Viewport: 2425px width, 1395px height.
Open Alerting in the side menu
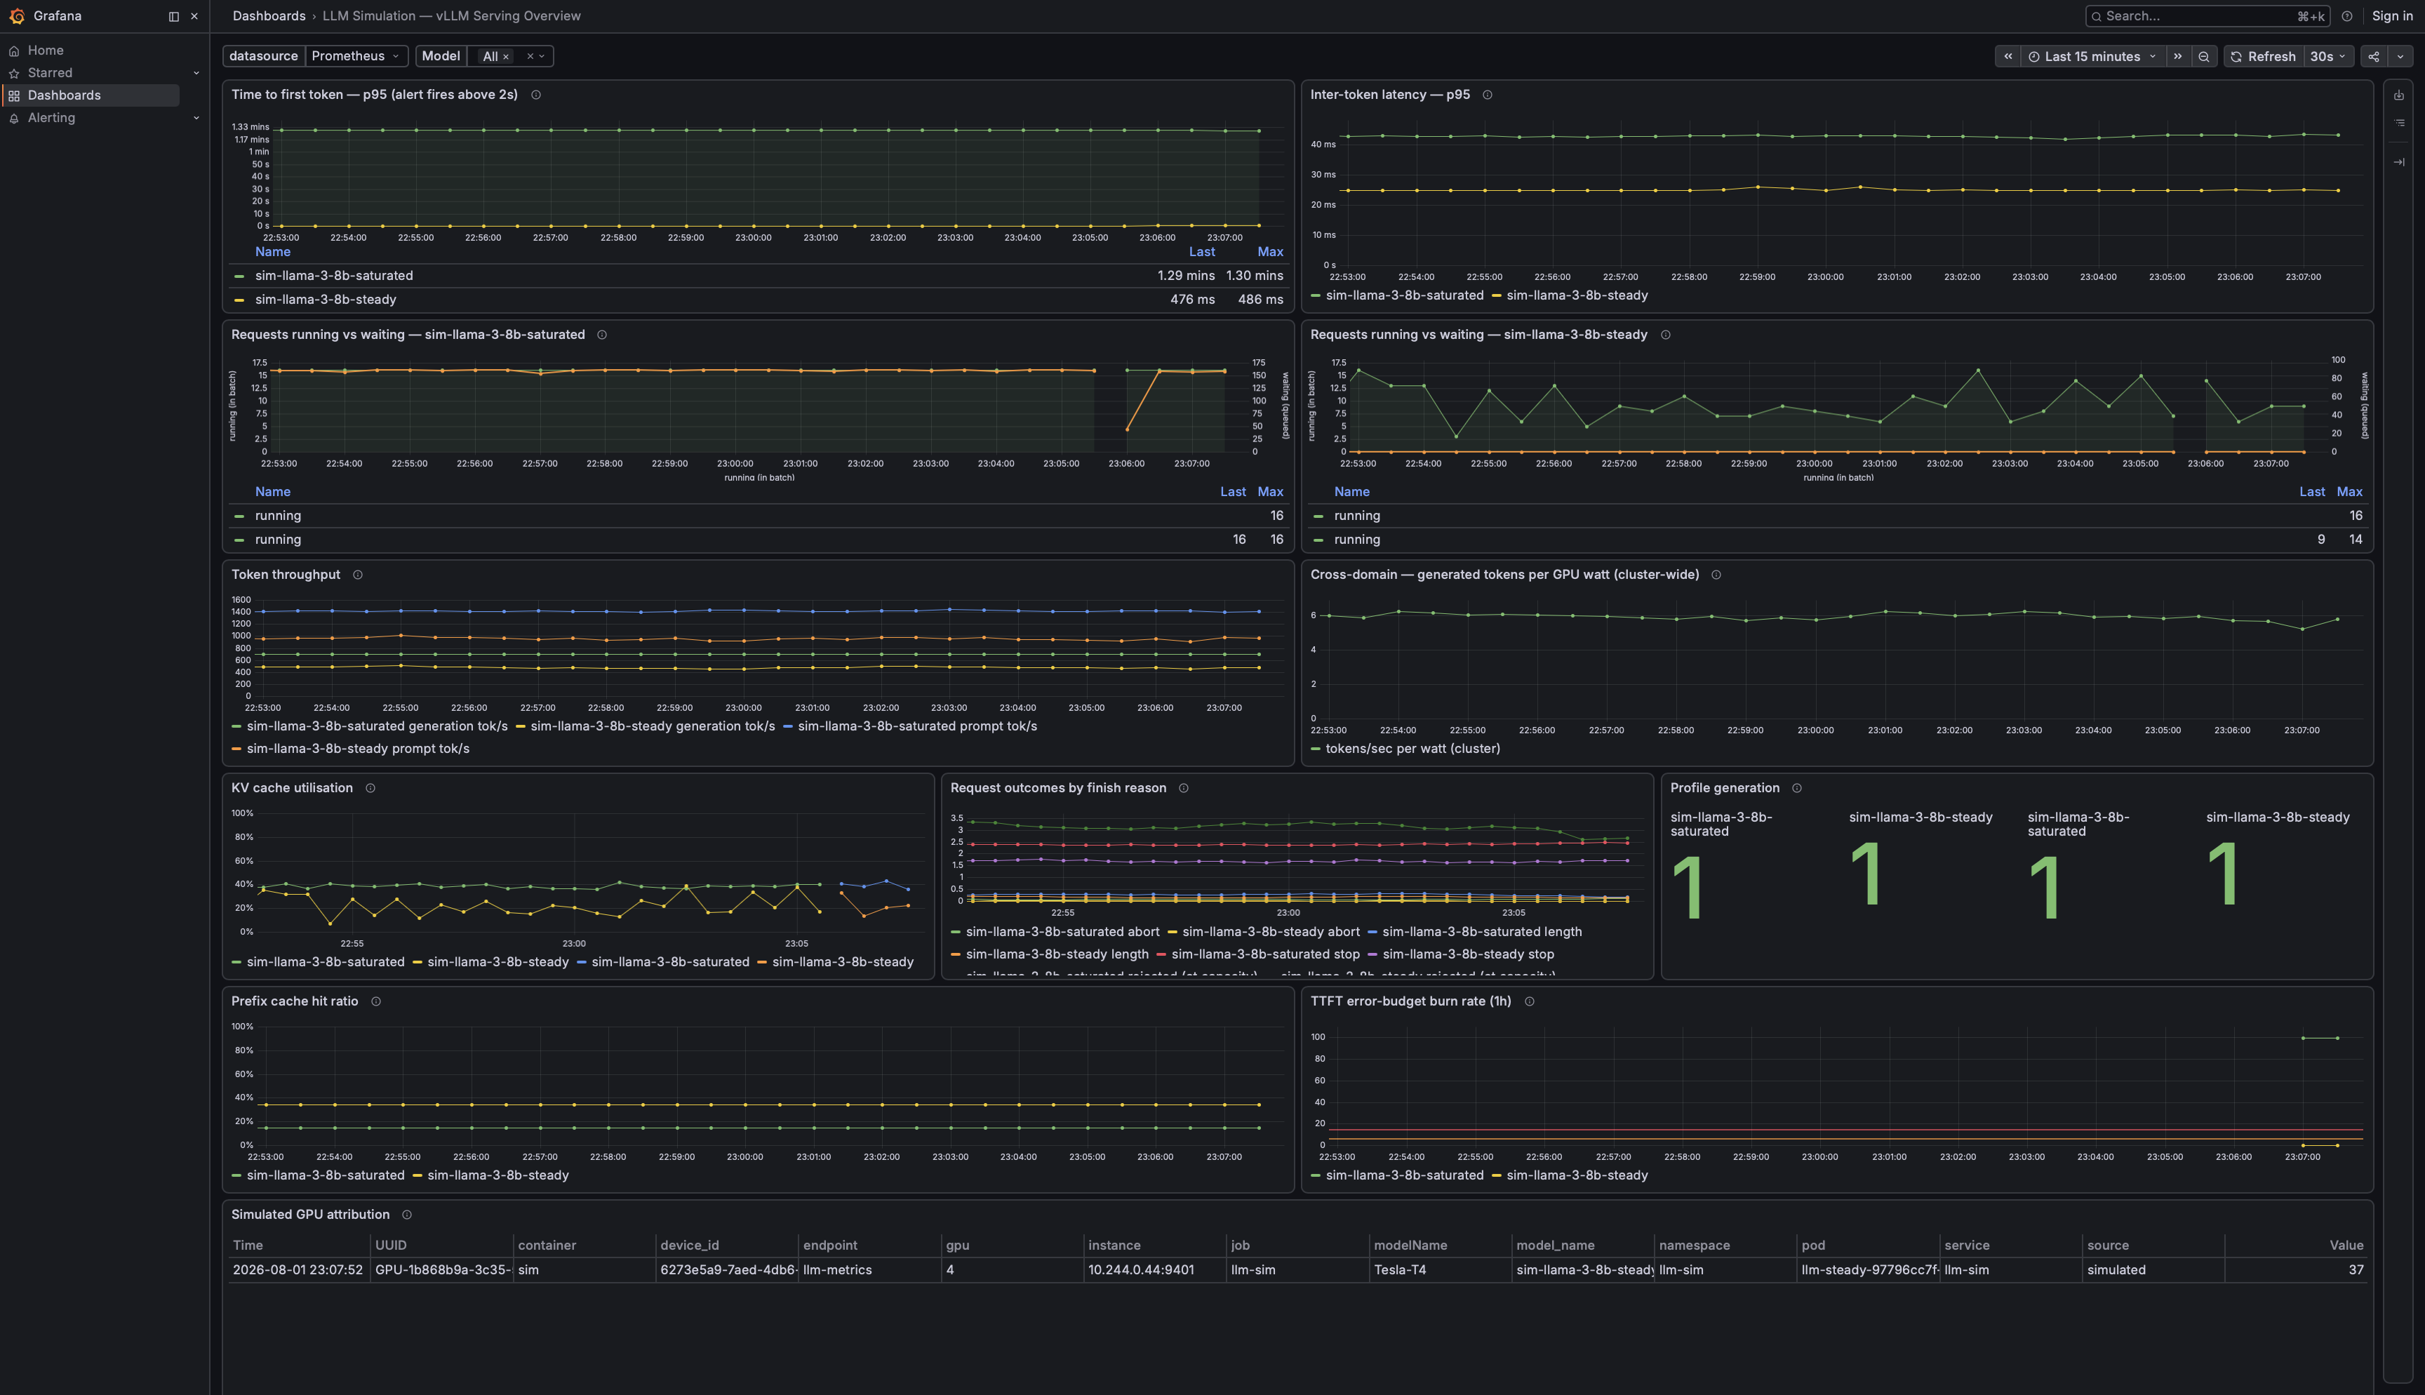52,118
